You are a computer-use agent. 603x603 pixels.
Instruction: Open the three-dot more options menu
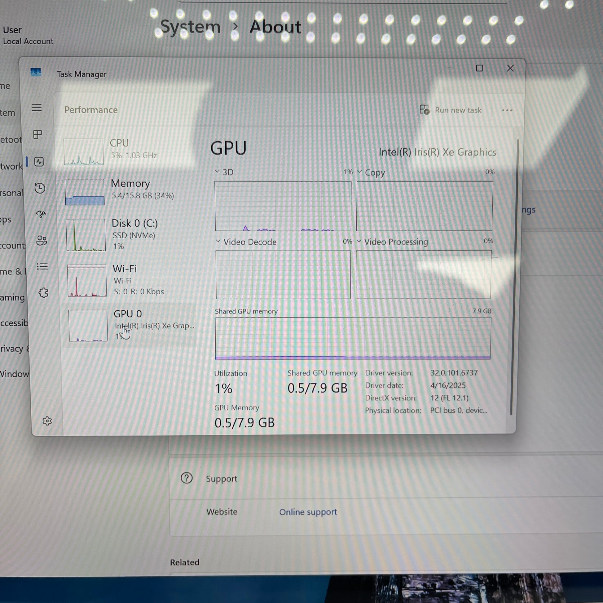click(507, 110)
